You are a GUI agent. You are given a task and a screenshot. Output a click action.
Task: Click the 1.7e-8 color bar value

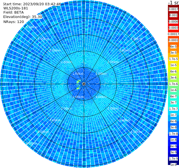(x=173, y=134)
